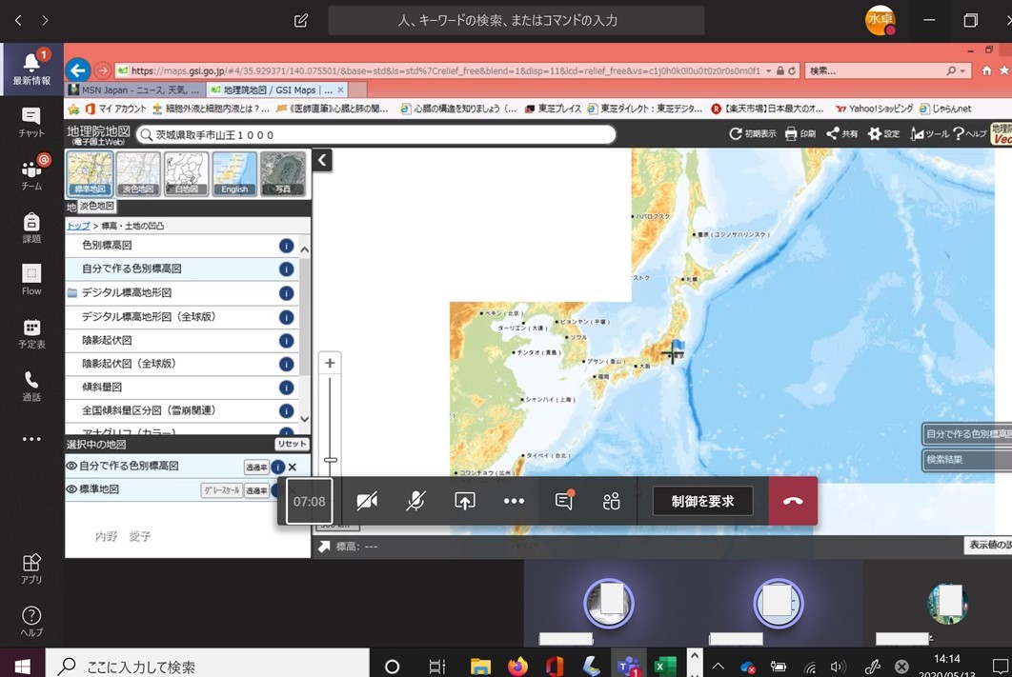The image size is (1012, 677).
Task: Click the browser home icon
Action: click(x=986, y=70)
